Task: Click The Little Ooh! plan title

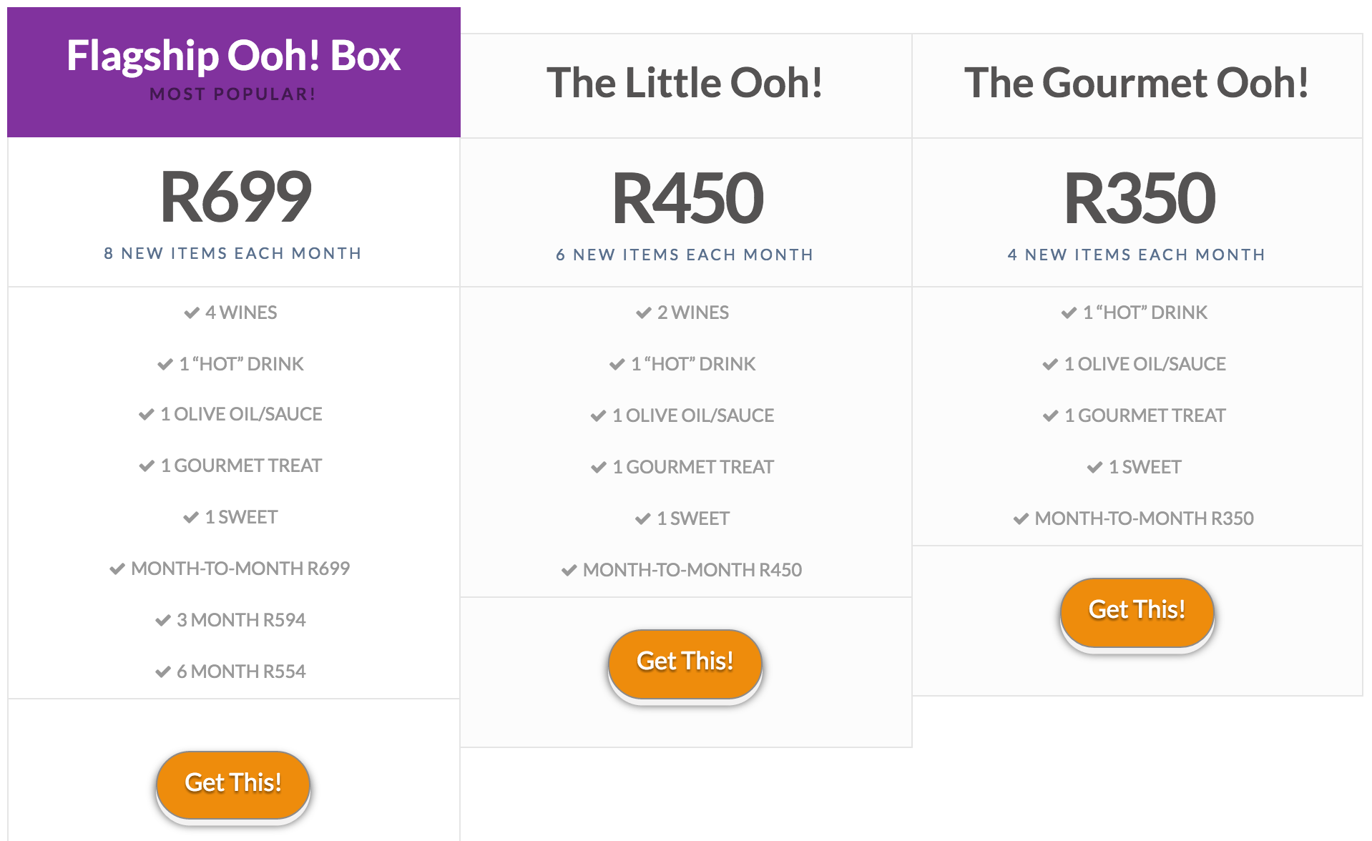Action: [x=685, y=83]
